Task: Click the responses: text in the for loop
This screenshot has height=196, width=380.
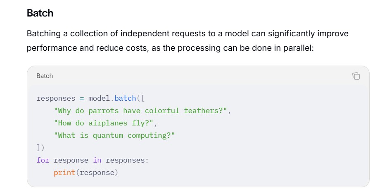Action: (127, 161)
